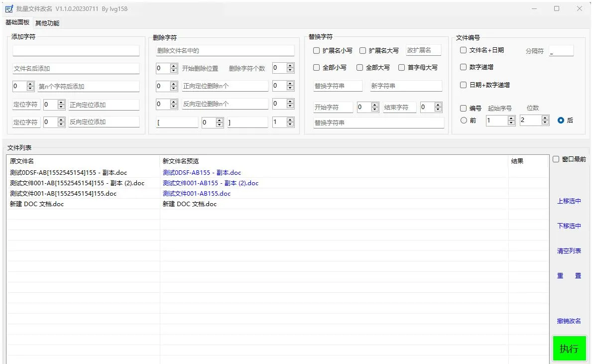
Task: Click 清空列表 to clear the list
Action: (x=569, y=250)
